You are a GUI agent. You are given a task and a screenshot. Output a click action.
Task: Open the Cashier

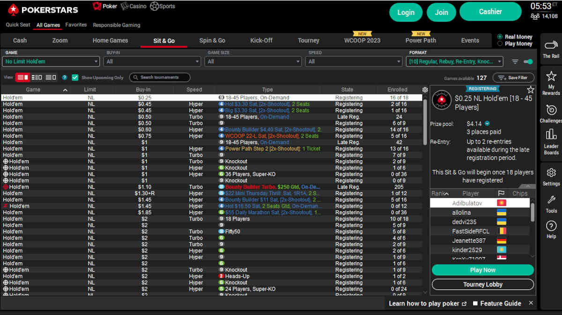[x=490, y=12]
